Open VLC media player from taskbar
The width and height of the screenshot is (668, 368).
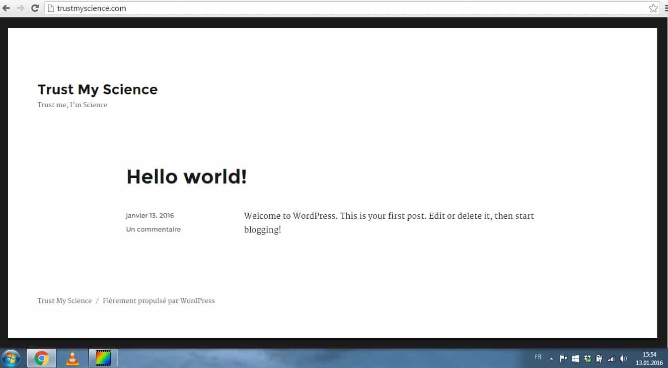73,358
